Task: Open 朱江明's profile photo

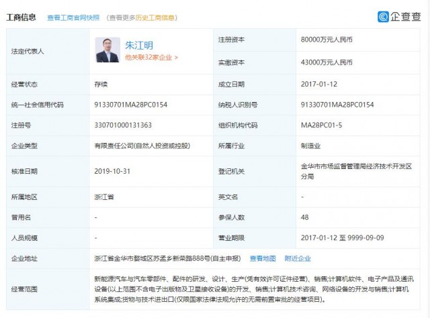Action: [107, 50]
